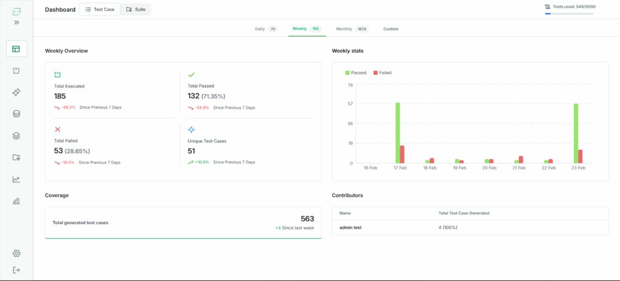Click the +10.9% upward trend indicator
The image size is (620, 281).
[x=199, y=162]
